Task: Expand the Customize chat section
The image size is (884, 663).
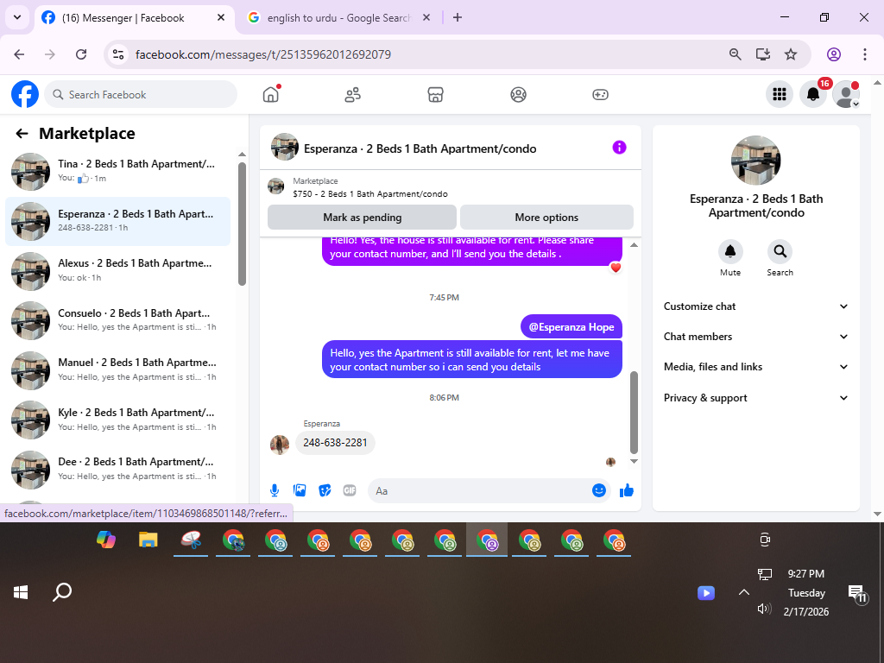Action: pos(755,306)
